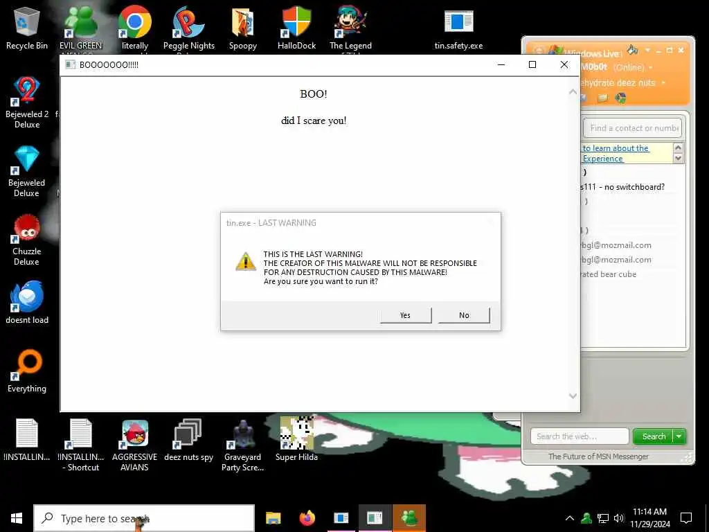709x532 pixels.
Task: Click the 'Find a contact or number' field
Action: pos(633,128)
